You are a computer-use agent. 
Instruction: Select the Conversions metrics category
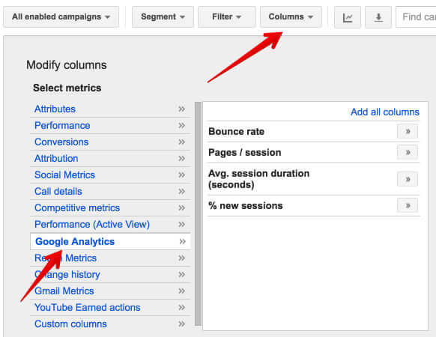[x=61, y=142]
